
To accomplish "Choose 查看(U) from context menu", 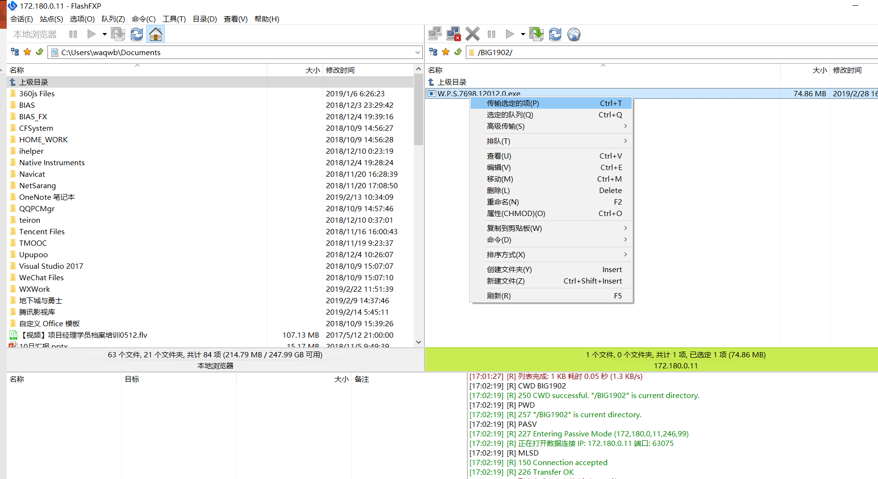I will pyautogui.click(x=551, y=156).
